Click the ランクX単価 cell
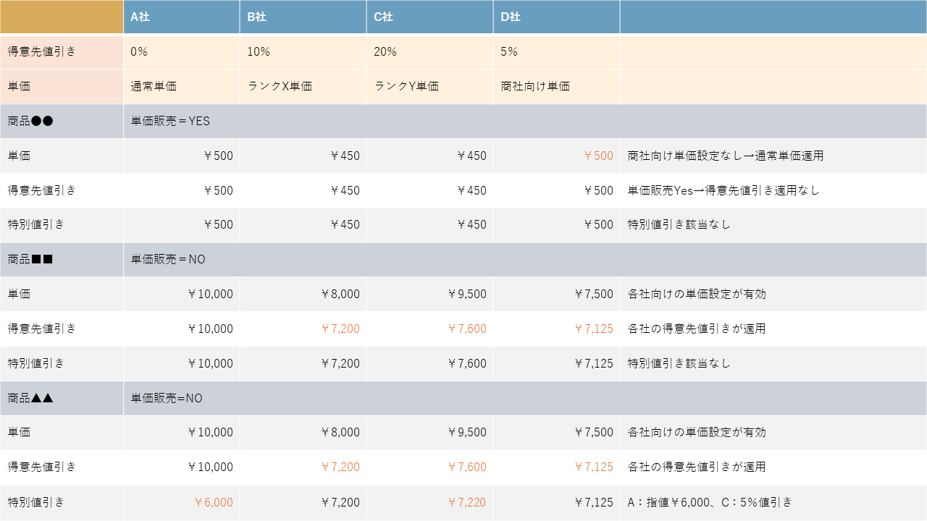Image resolution: width=927 pixels, height=521 pixels. 303,86
